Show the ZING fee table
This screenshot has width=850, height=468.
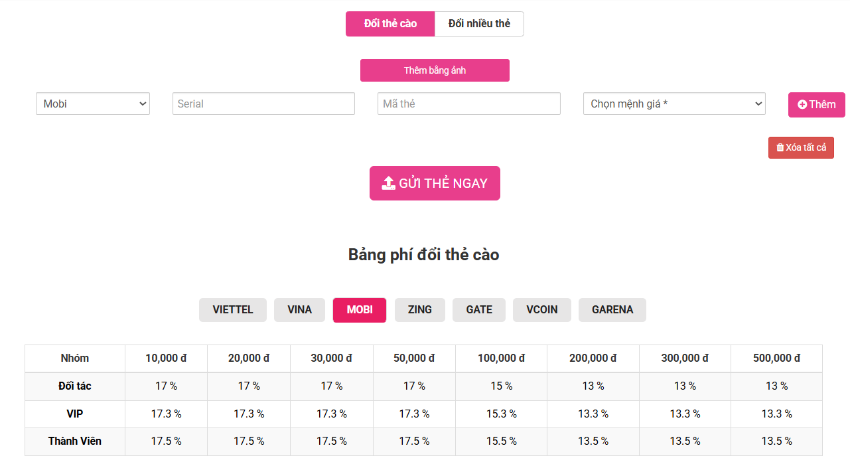(420, 310)
